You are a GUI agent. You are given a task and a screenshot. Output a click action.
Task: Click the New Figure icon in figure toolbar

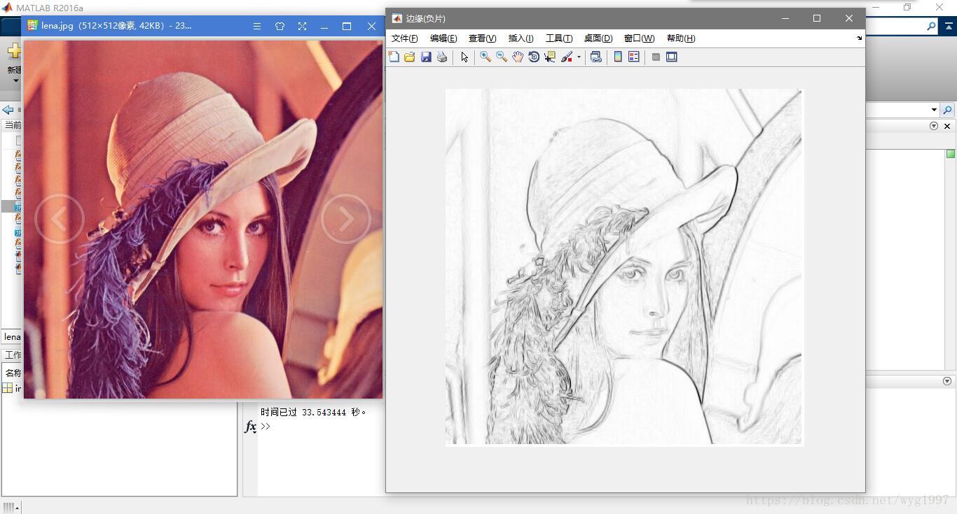(394, 57)
